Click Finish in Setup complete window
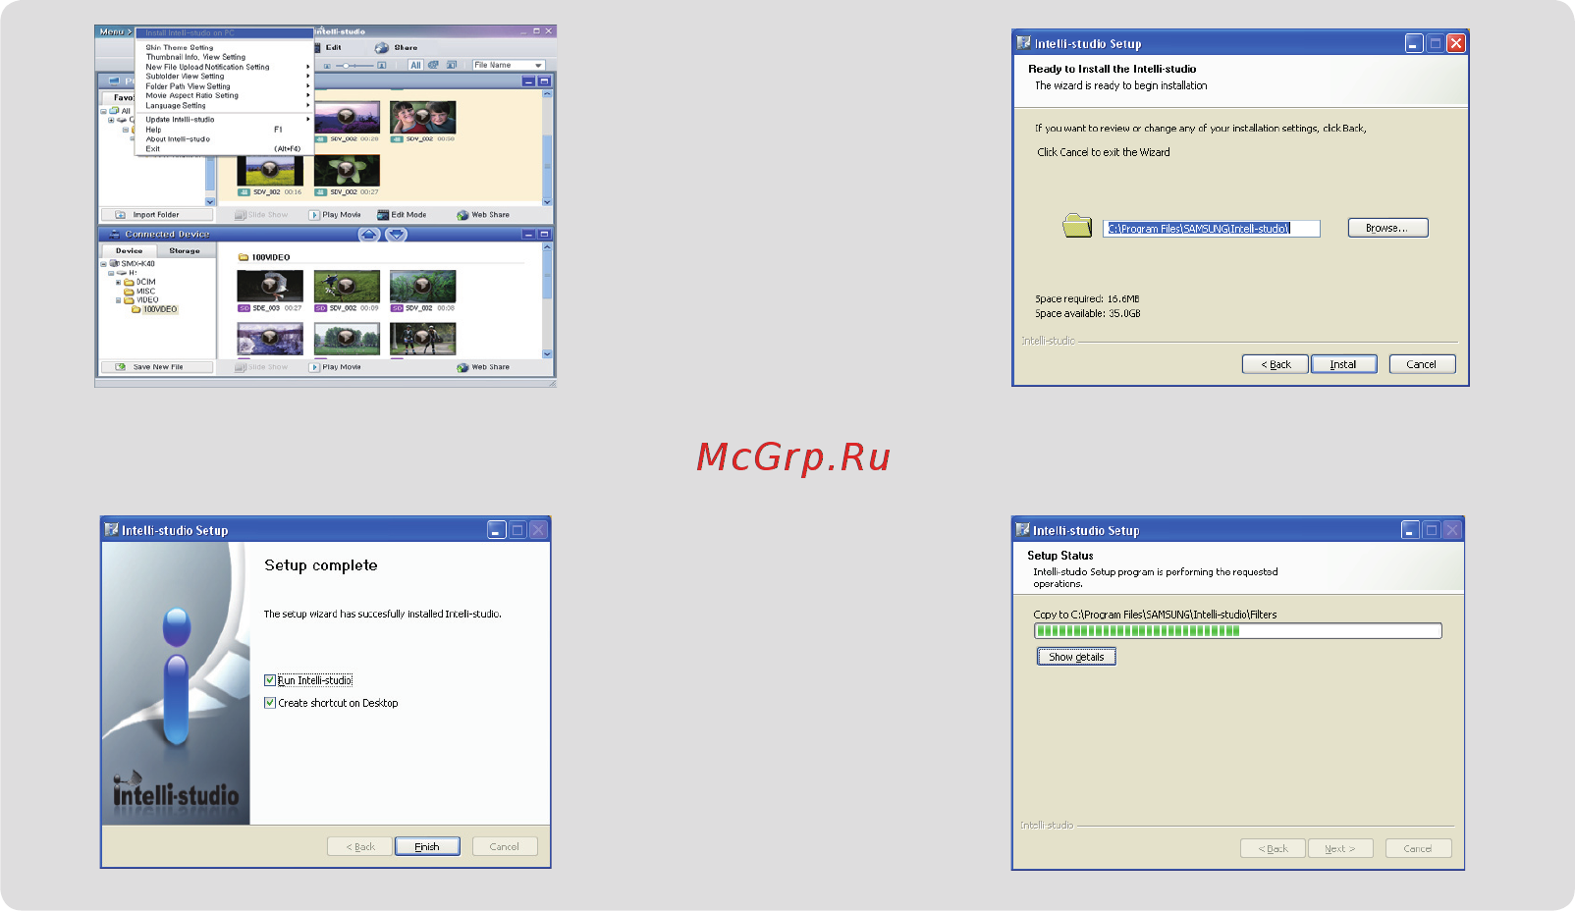 [427, 846]
